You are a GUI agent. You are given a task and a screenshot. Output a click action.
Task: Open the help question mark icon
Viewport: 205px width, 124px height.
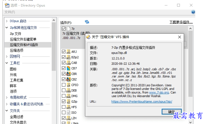click(x=193, y=12)
